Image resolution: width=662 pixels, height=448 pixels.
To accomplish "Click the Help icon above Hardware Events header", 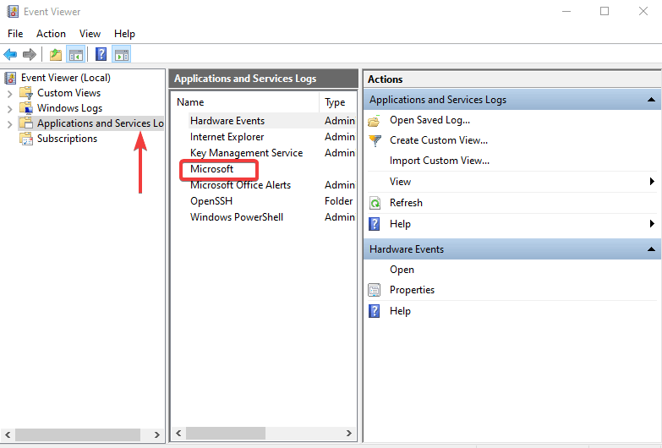I will [375, 224].
